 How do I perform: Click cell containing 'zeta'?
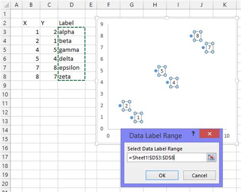coord(72,77)
